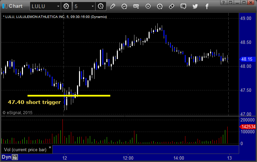Open the studies chart-line icon
Screen dimensions: 257x162
click(124, 6)
